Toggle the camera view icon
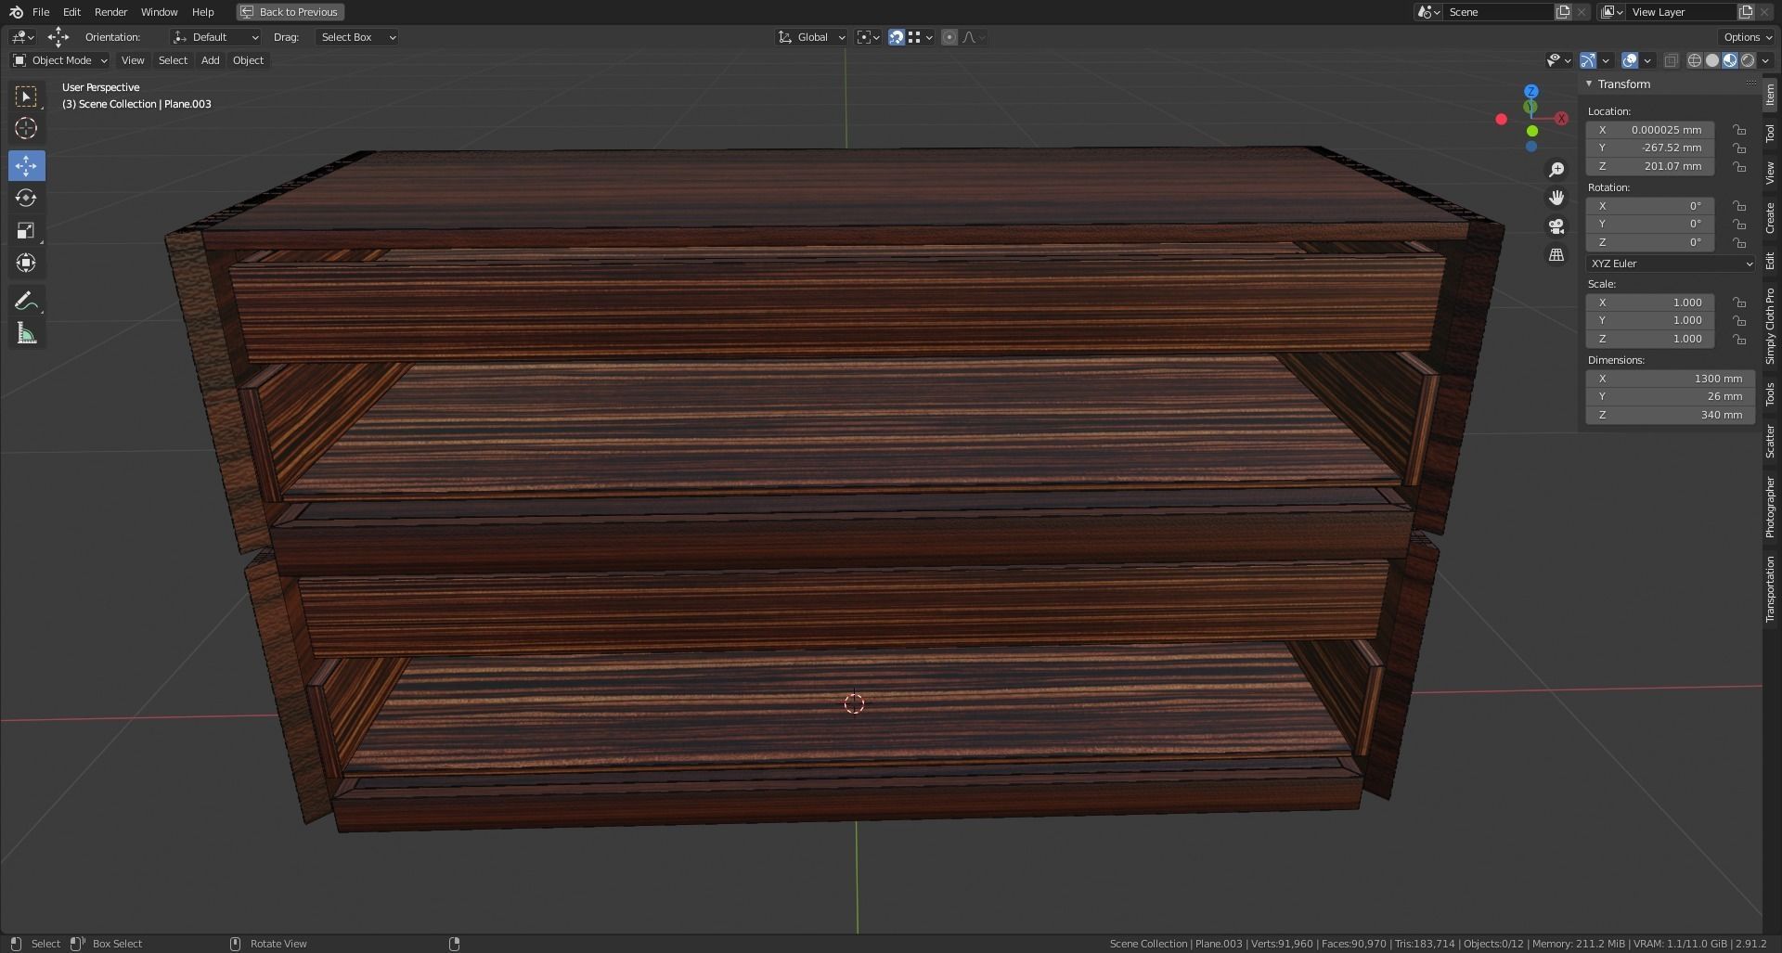This screenshot has height=953, width=1782. pos(1556,226)
